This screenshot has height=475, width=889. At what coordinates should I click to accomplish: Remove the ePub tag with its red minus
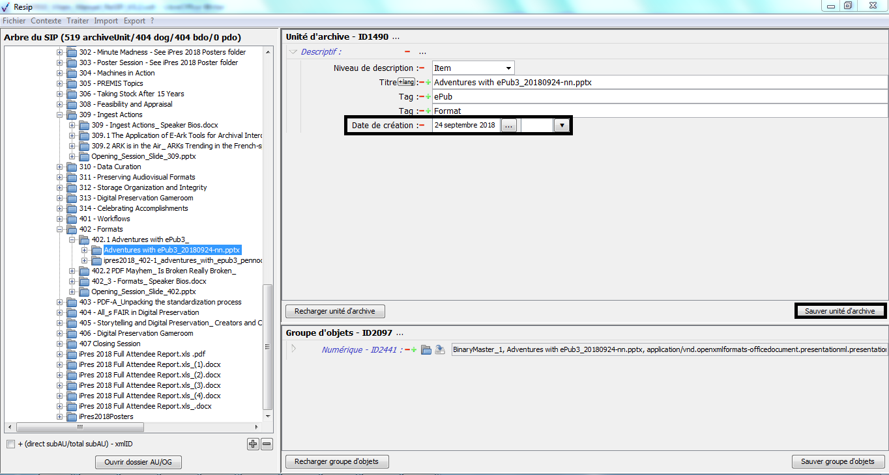point(422,97)
